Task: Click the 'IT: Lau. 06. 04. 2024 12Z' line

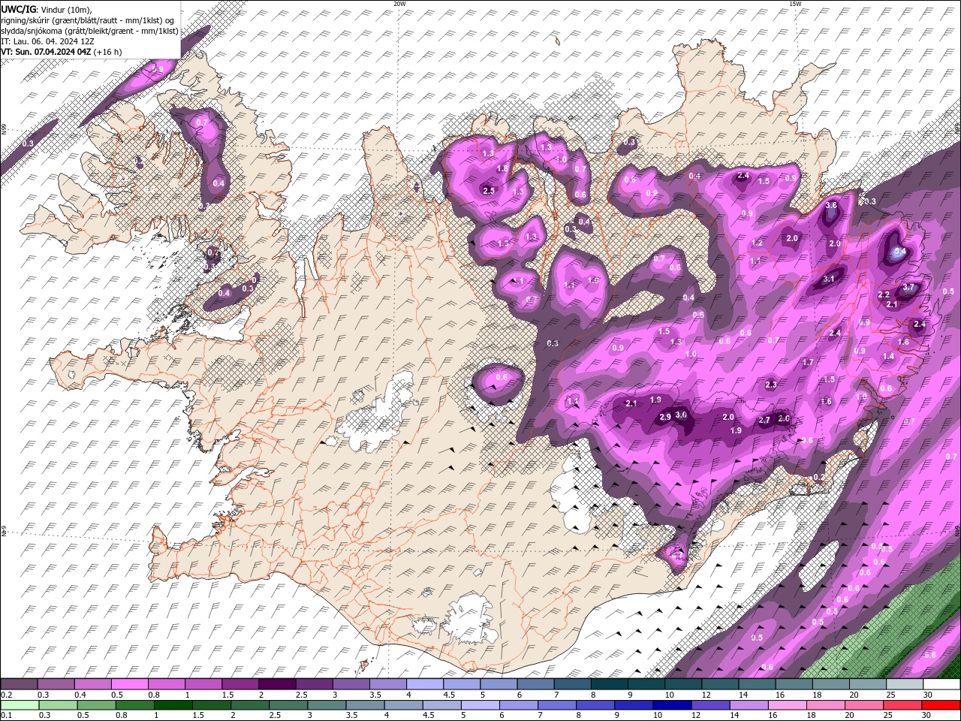Action: [47, 41]
